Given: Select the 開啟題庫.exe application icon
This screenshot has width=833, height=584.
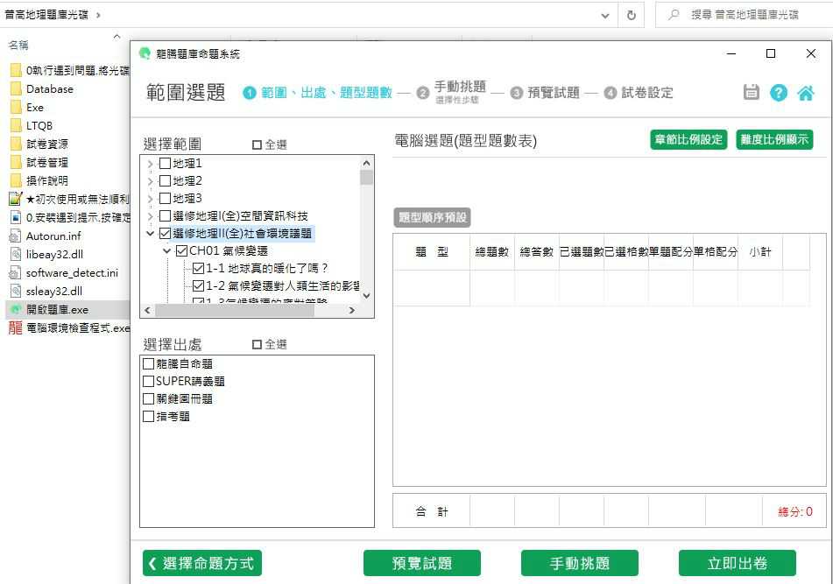Looking at the screenshot, I should [16, 310].
